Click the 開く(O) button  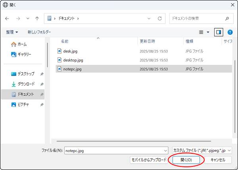tap(186, 160)
